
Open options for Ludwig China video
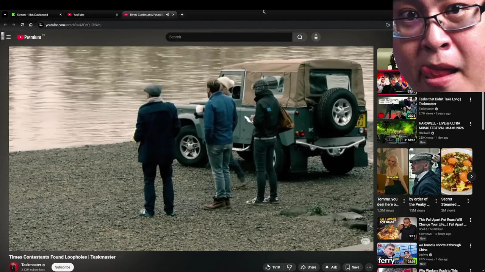(471, 246)
